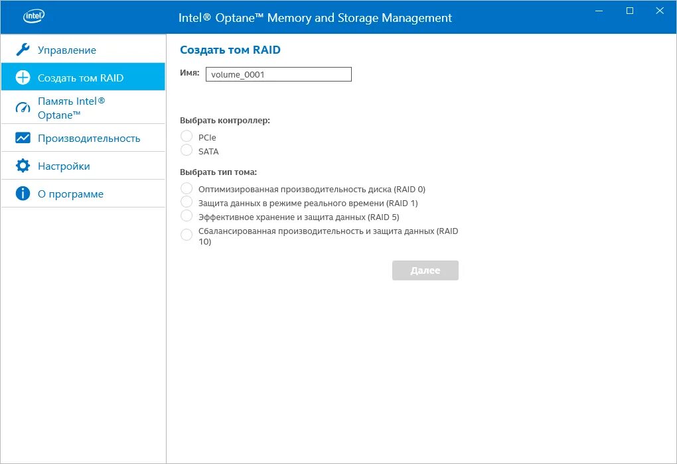Open the Управление section

(67, 50)
